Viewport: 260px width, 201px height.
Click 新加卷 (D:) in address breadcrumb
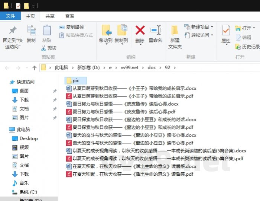coord(88,68)
